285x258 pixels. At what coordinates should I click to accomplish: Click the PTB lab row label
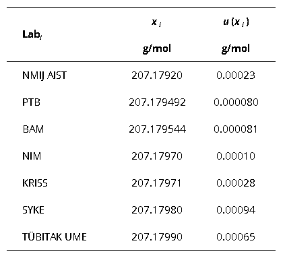pos(31,102)
